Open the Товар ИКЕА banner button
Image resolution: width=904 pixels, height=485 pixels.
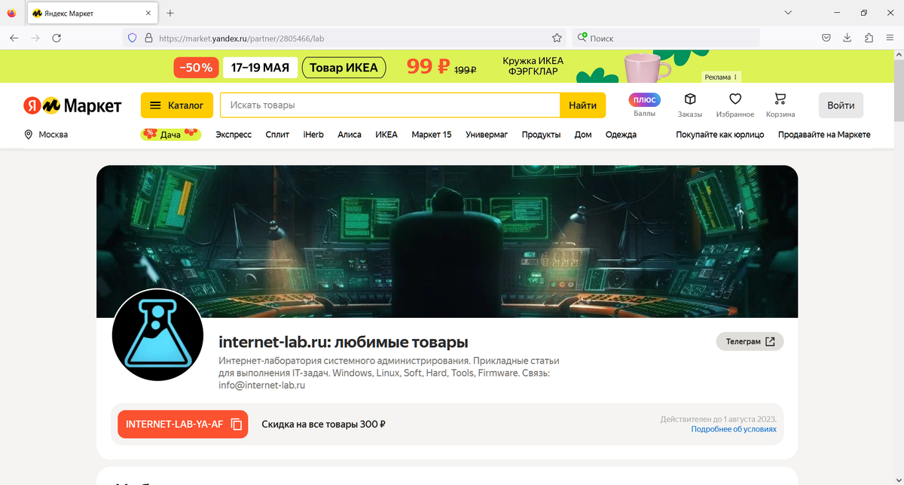pos(344,68)
